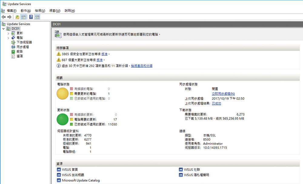Screen dimensions: 303x184
Task: Open the Help question-mark toolbar icon
Action: tap(31, 17)
